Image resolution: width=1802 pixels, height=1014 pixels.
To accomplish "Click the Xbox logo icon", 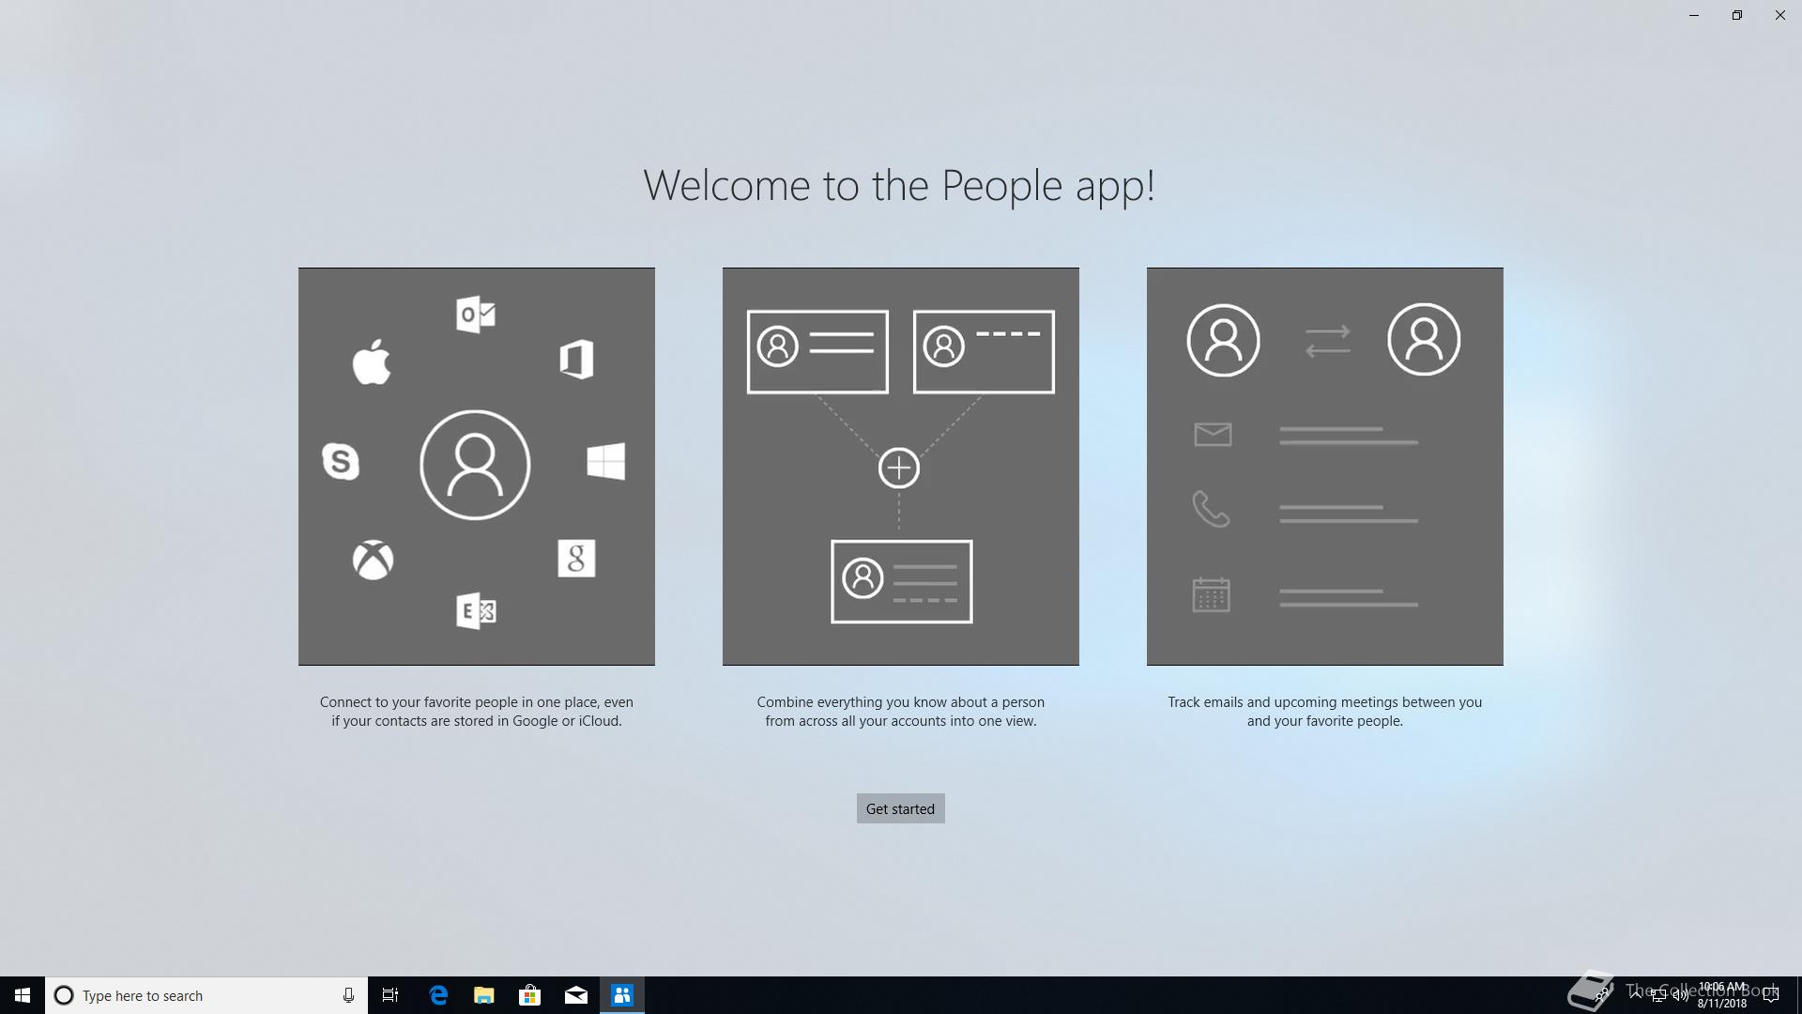I will 373,560.
